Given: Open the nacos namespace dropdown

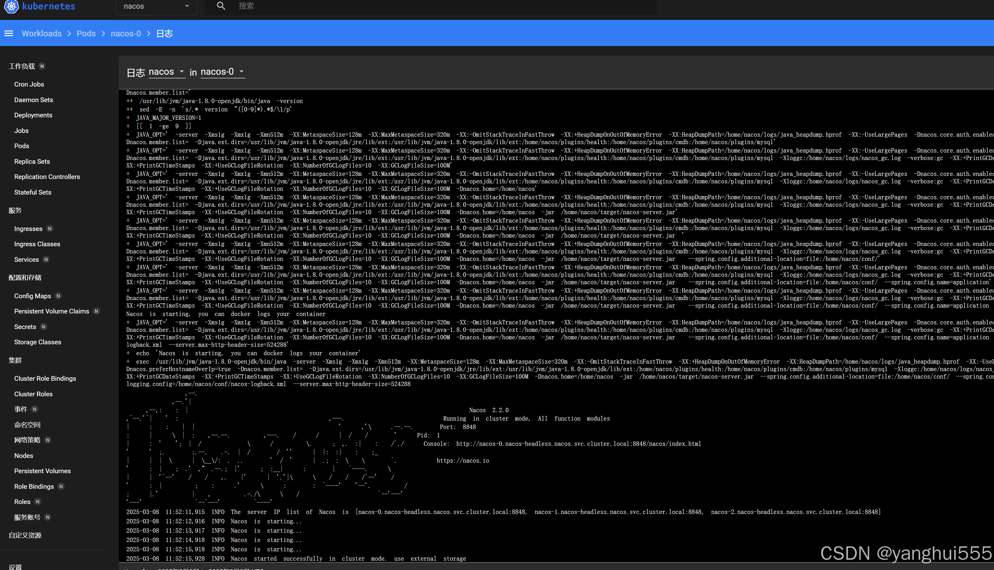Looking at the screenshot, I should [x=156, y=6].
